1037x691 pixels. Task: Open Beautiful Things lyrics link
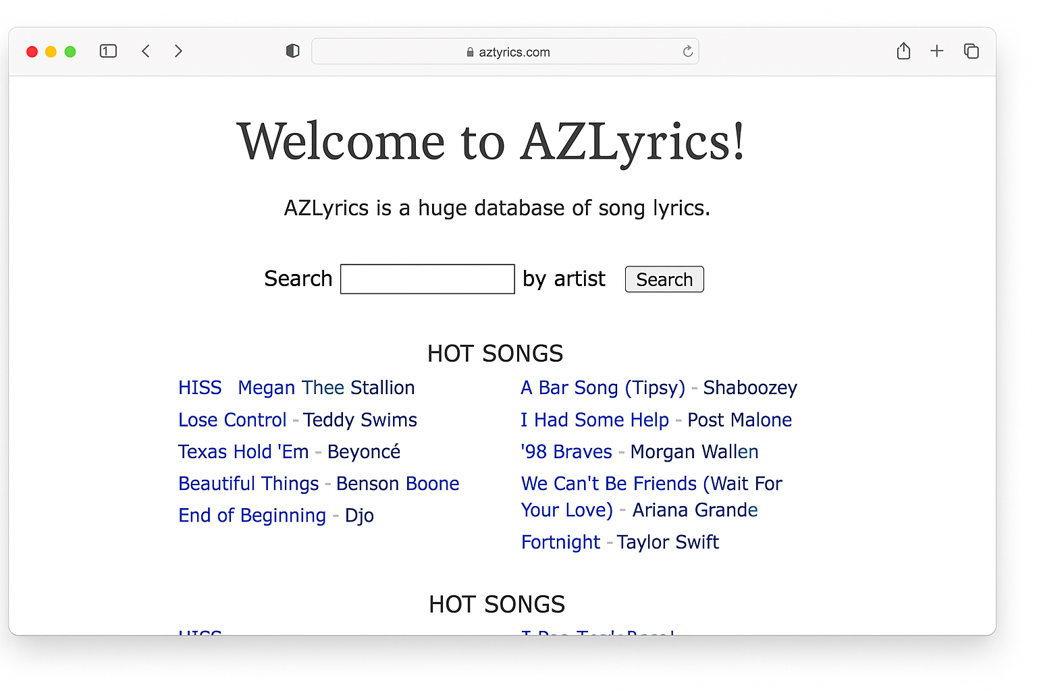pyautogui.click(x=248, y=484)
